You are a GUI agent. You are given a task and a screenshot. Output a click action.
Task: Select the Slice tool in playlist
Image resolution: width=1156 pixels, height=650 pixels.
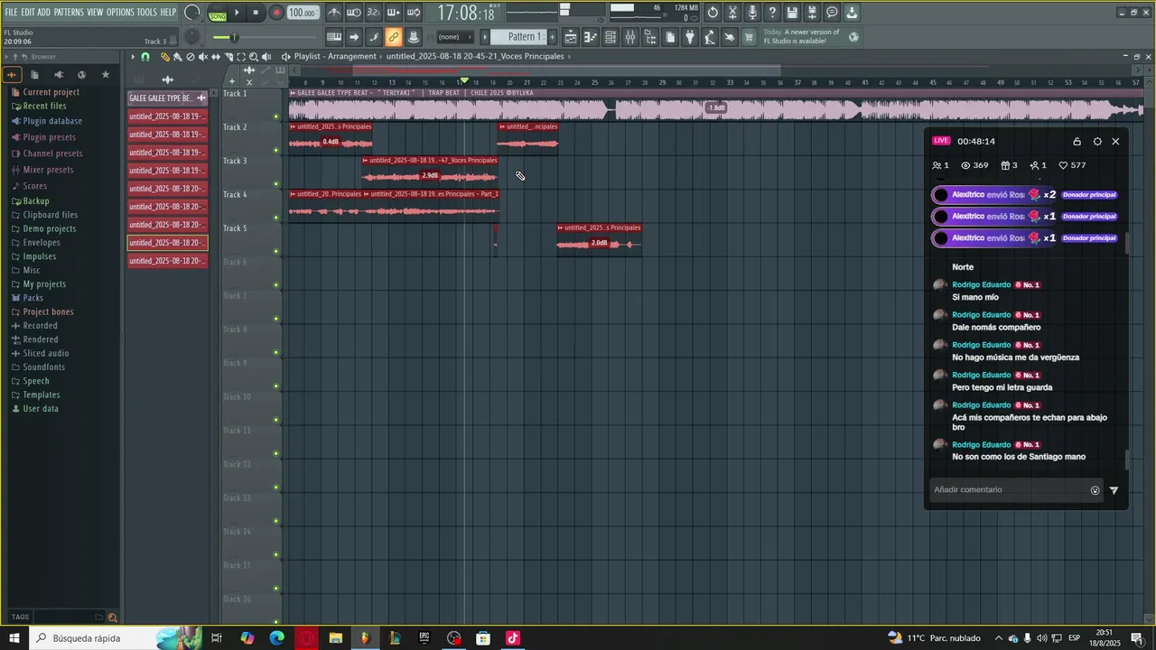(x=228, y=56)
